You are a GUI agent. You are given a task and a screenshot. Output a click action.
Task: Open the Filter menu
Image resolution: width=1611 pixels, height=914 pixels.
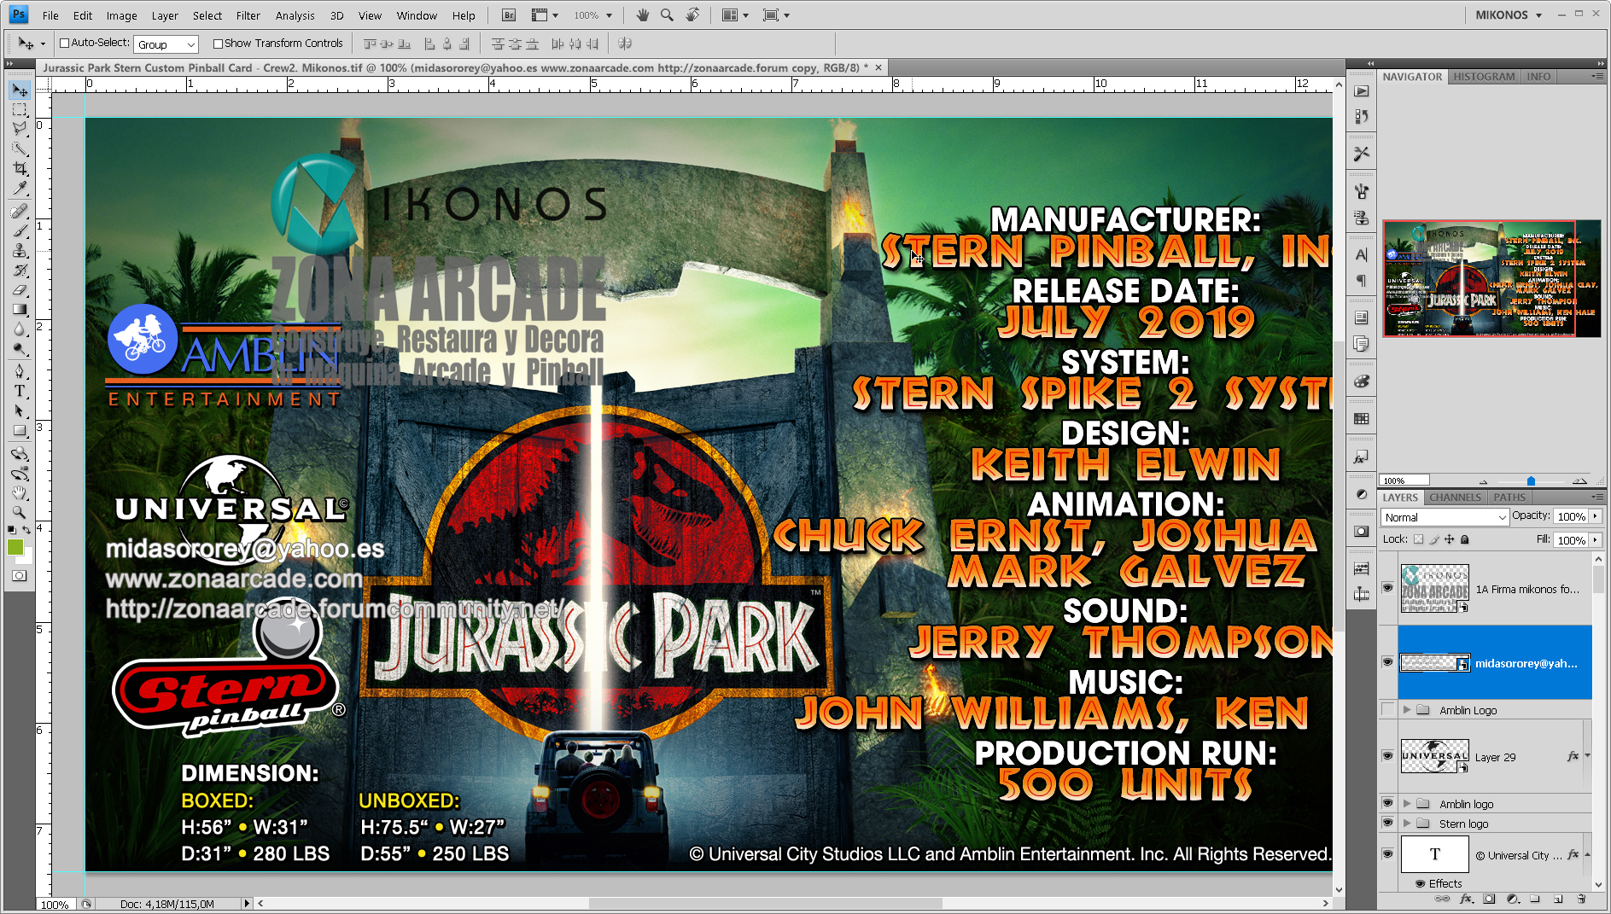(248, 15)
